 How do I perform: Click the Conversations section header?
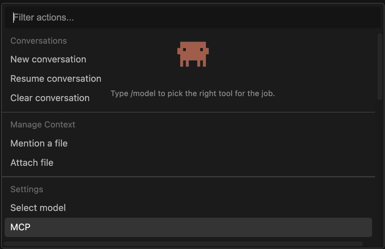(38, 41)
